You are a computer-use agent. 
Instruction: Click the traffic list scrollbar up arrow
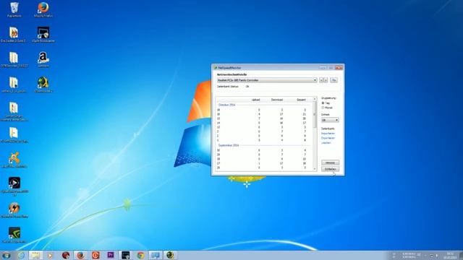click(315, 99)
